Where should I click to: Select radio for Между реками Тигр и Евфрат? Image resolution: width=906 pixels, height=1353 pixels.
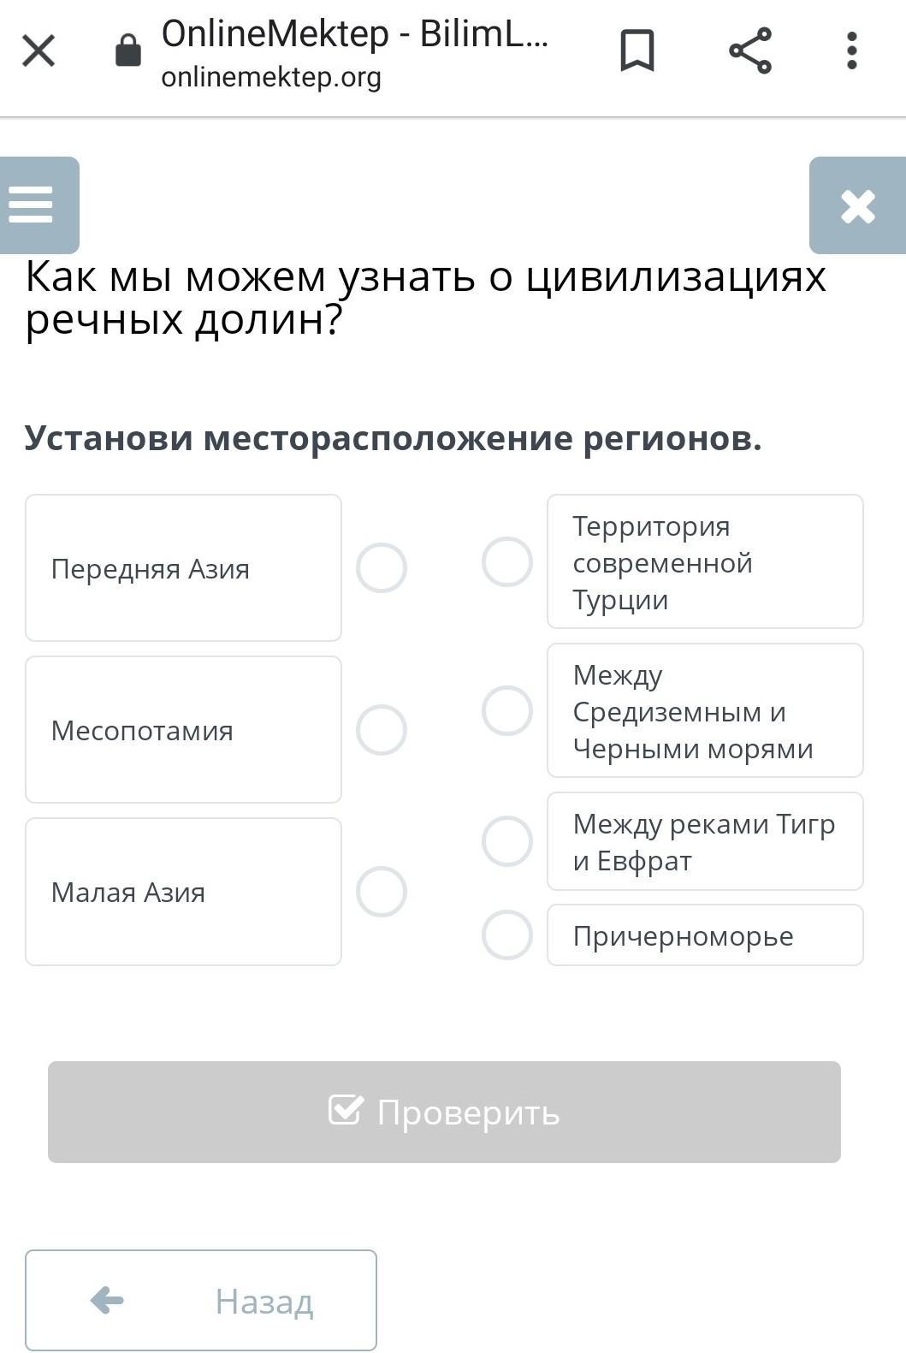(507, 841)
